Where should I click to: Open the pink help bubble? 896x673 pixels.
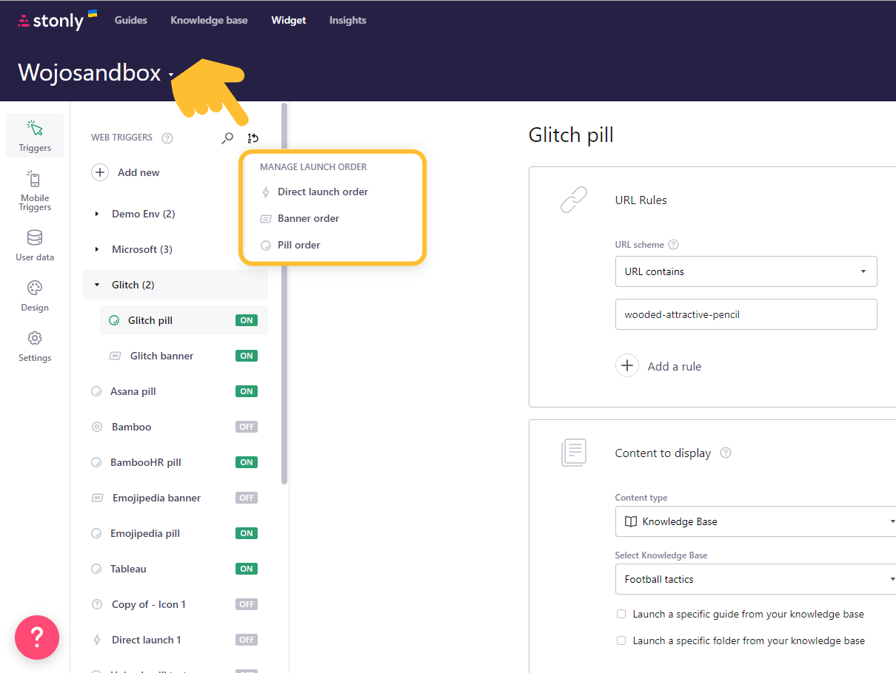tap(36, 637)
